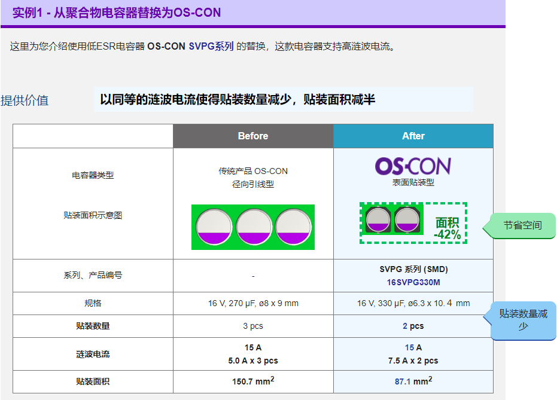Image resolution: width=557 pixels, height=400 pixels.
Task: Click the 以同等的涟波电流 value statement
Action: (238, 99)
